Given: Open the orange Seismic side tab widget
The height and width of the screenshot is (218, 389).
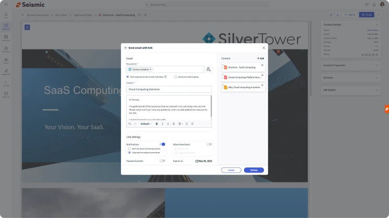Looking at the screenshot, I should 387,109.
